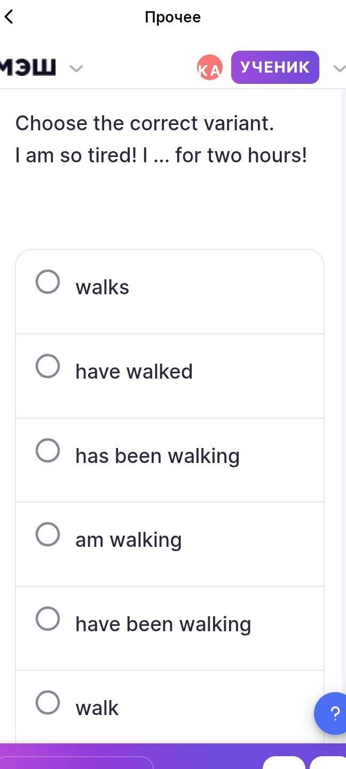Click the purple УЧЕНИК role button
This screenshot has height=769, width=346.
[275, 67]
